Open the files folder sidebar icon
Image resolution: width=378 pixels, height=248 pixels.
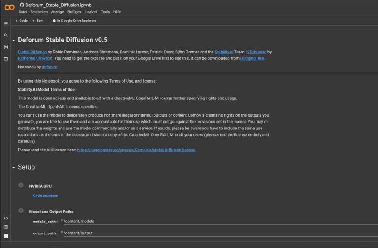point(6,58)
